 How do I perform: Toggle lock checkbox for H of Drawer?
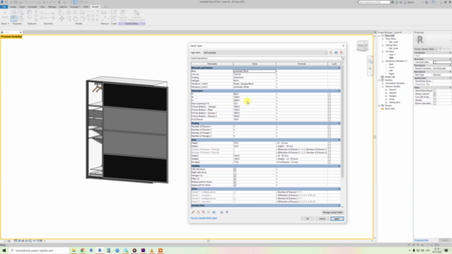tap(329, 119)
